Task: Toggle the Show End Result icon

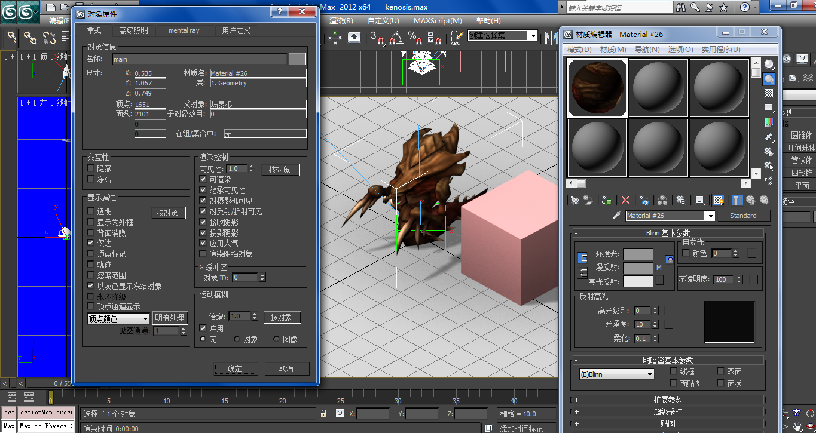Action: (x=737, y=200)
